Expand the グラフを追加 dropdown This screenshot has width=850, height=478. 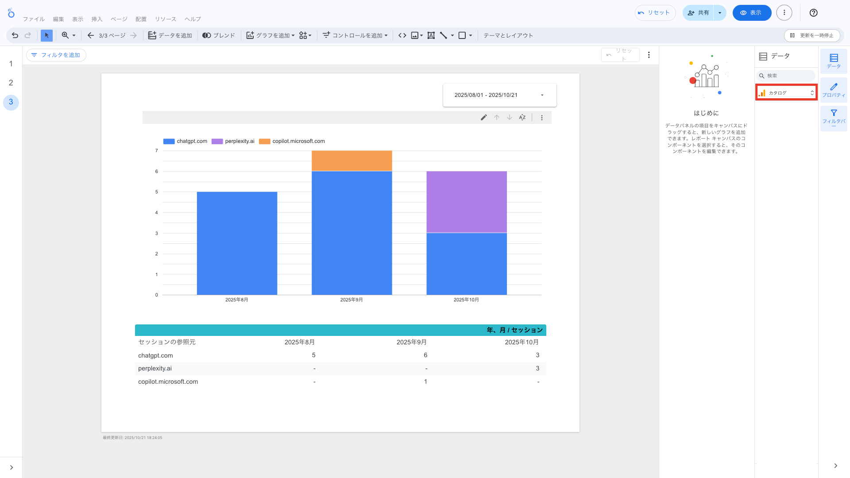[x=270, y=35]
